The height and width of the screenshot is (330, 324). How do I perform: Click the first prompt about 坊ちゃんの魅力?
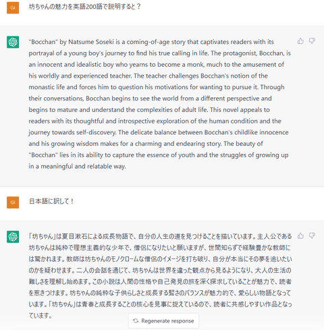coord(84,7)
